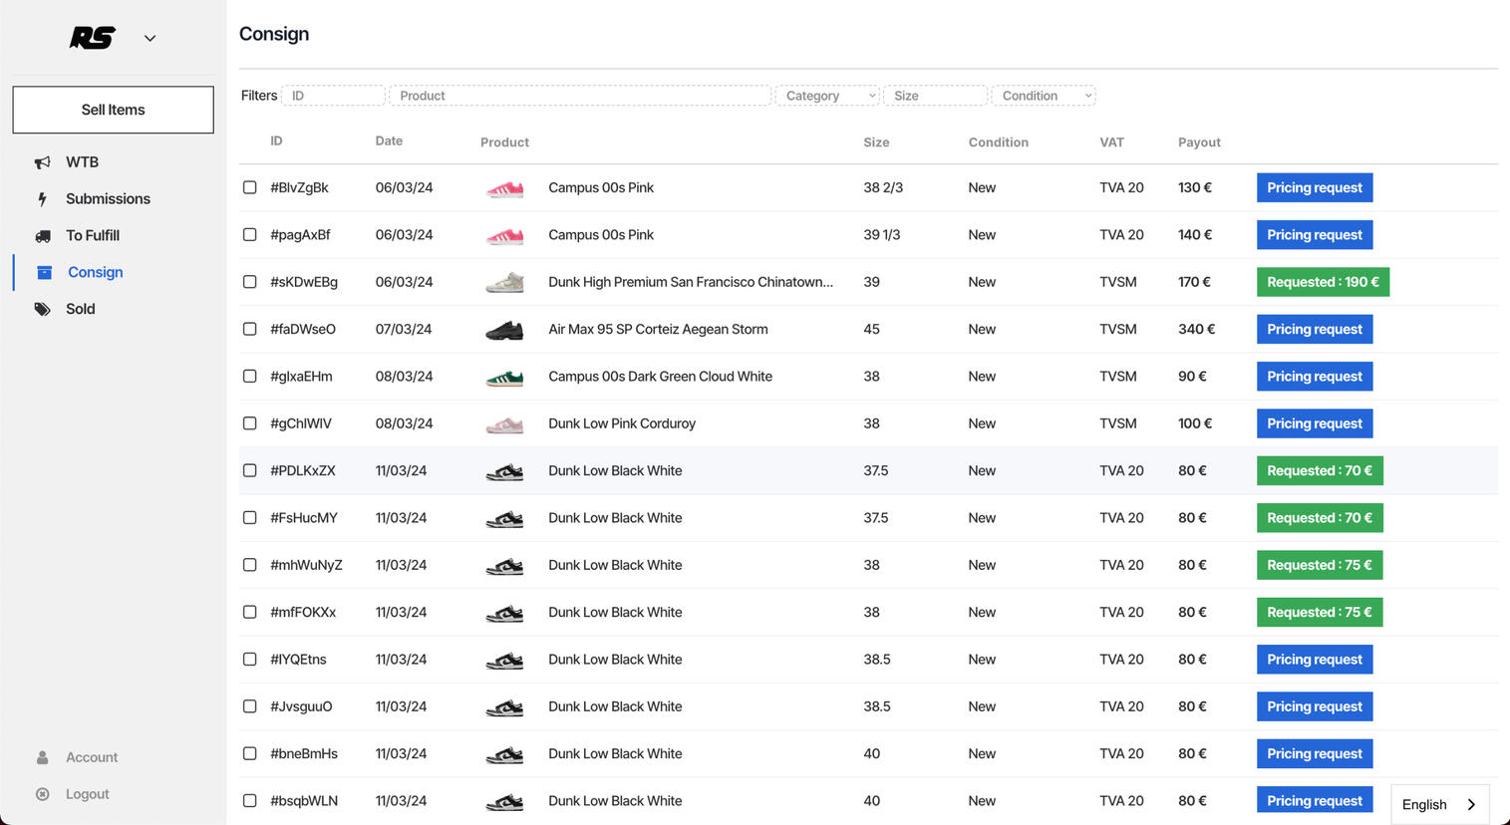Expand the account chevron beside RS logo
This screenshot has width=1510, height=825.
(x=150, y=39)
